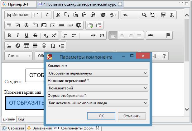Insert a hidden field element
The width and height of the screenshot is (192, 131).
click(x=79, y=25)
